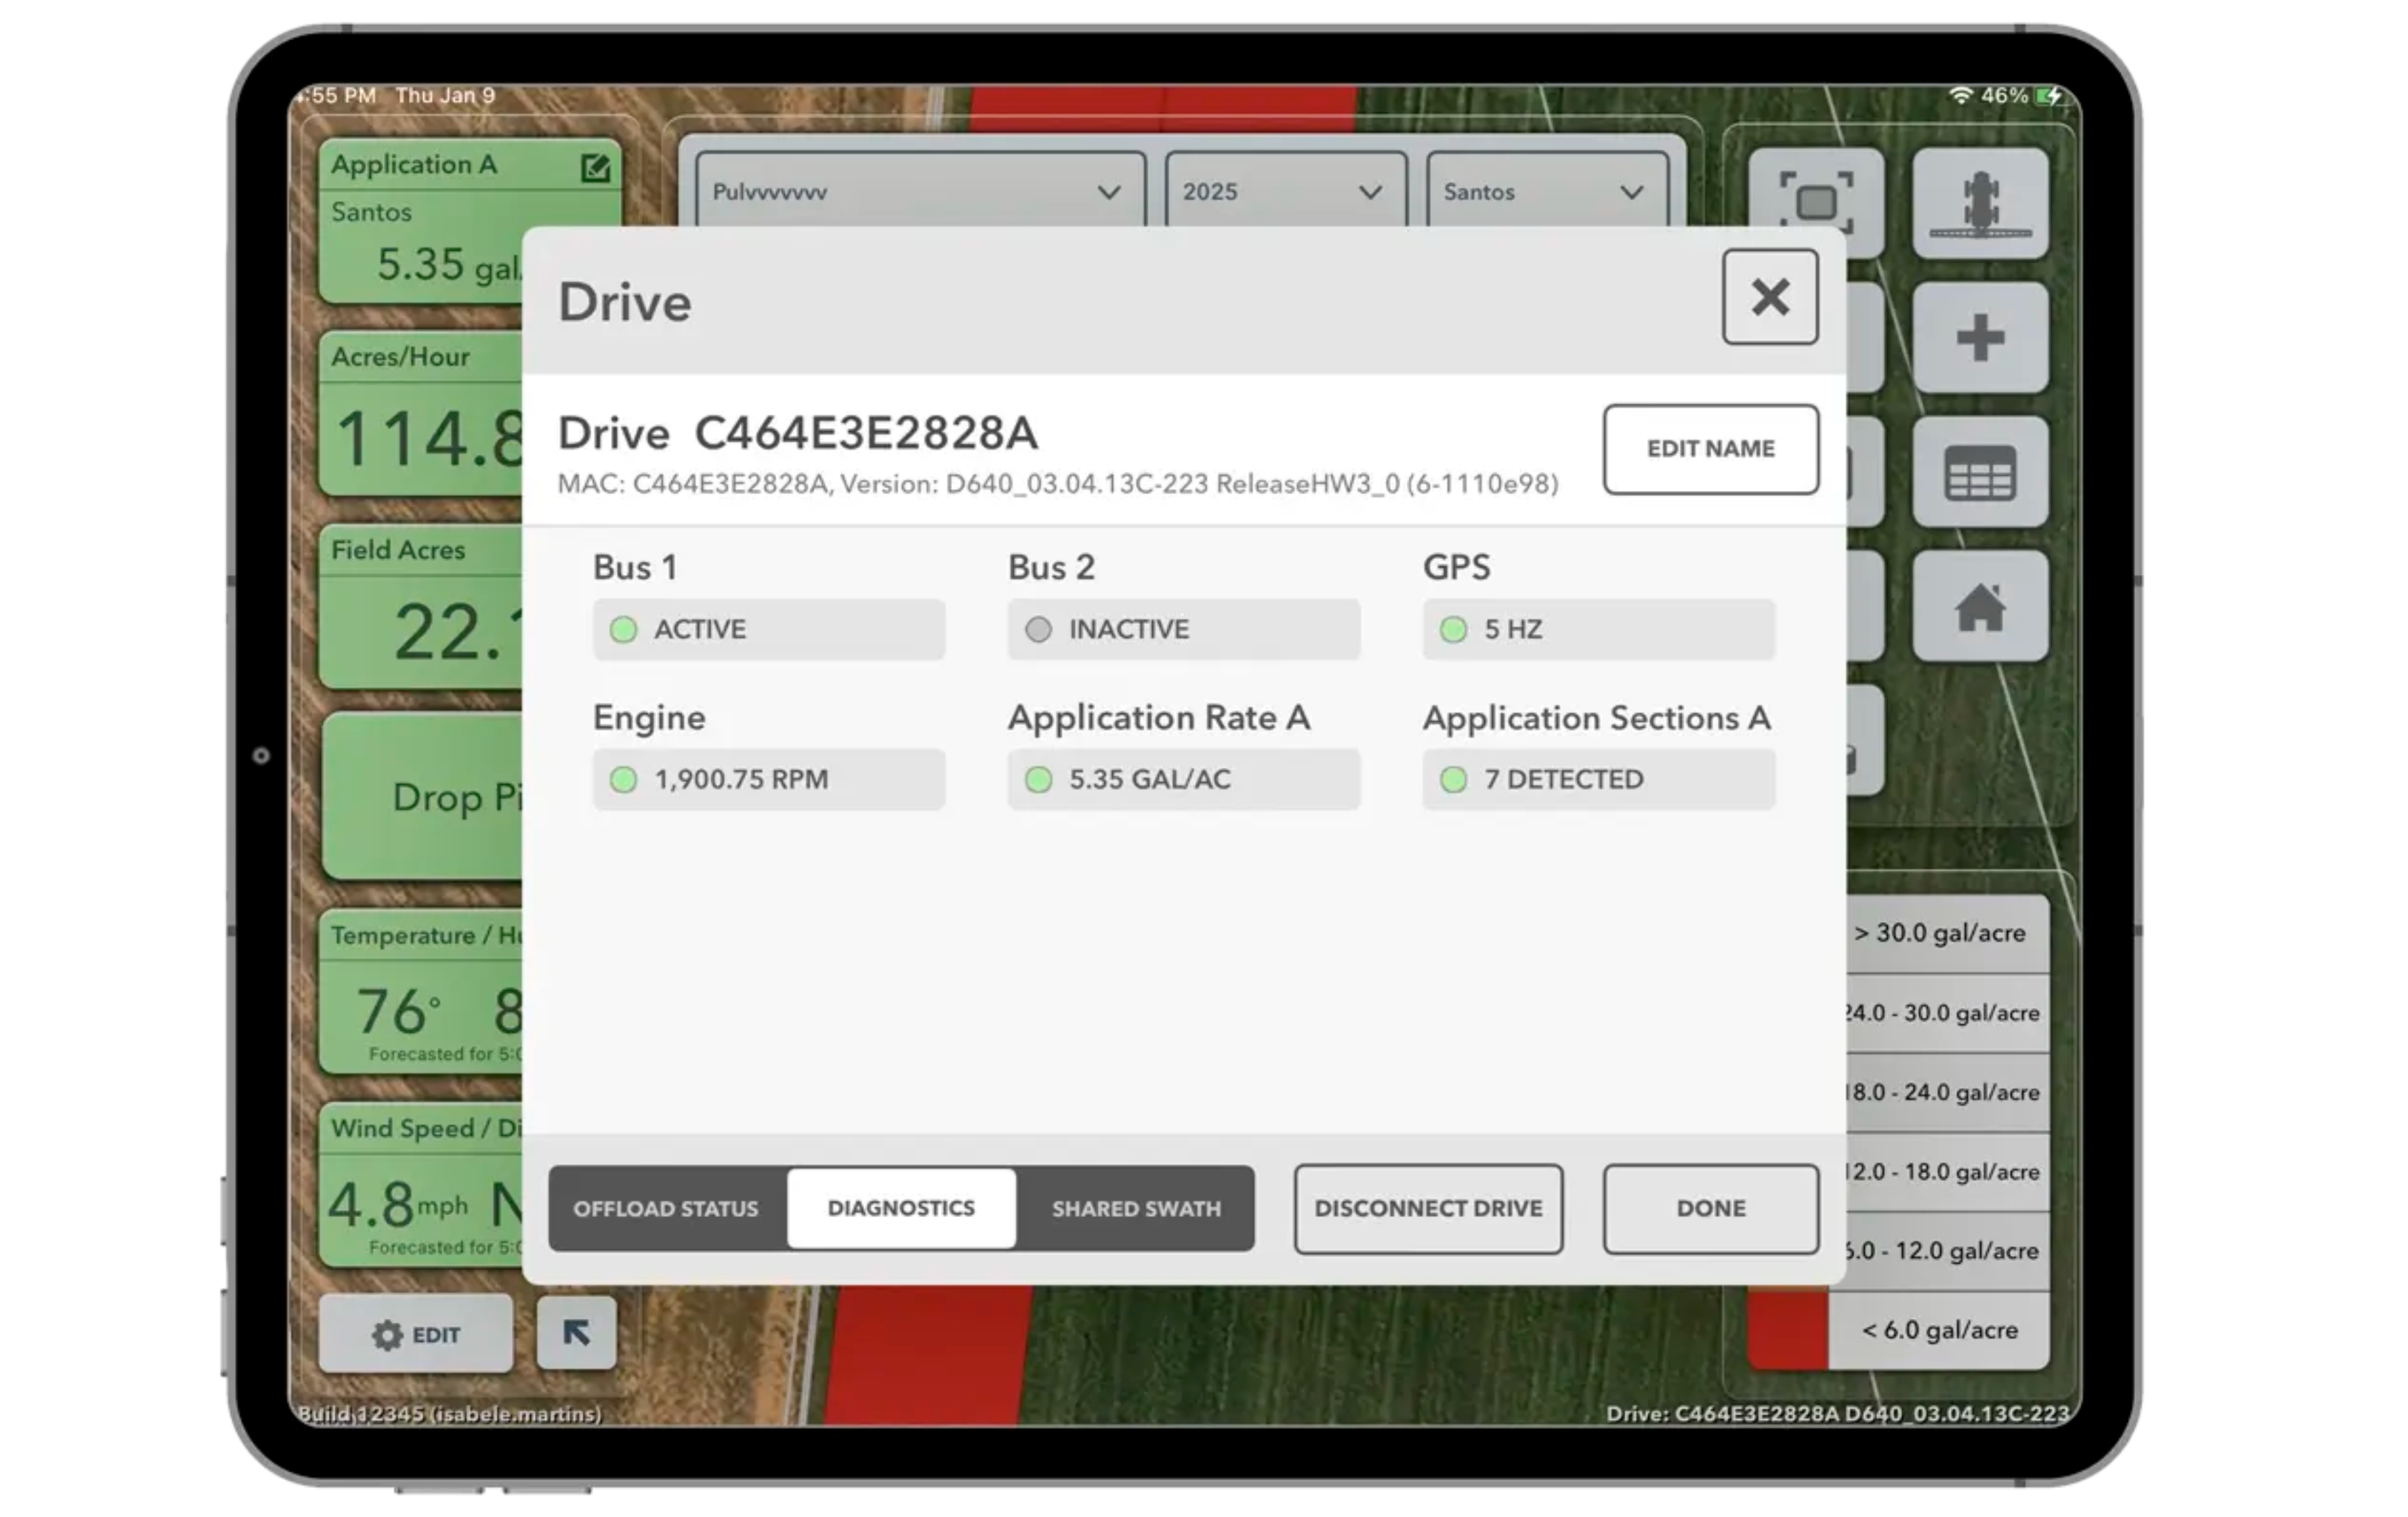Switch to Shared Swath segment
The width and height of the screenshot is (2408, 1517).
1136,1208
